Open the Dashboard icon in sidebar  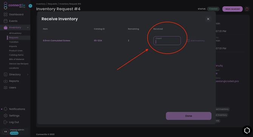click(x=6, y=14)
